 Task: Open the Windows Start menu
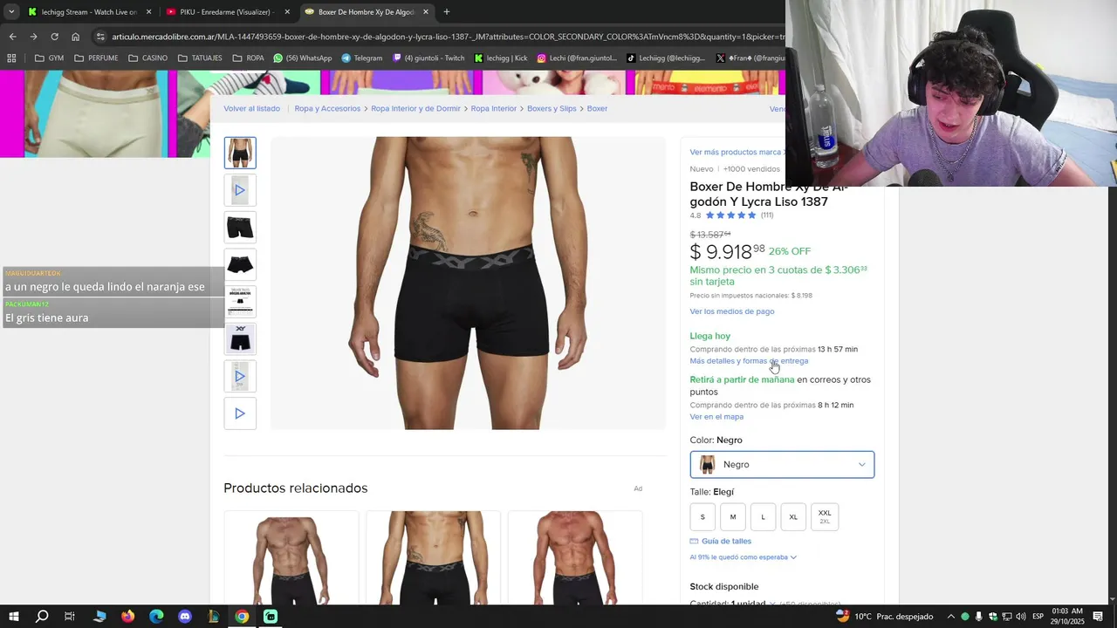[x=14, y=617]
